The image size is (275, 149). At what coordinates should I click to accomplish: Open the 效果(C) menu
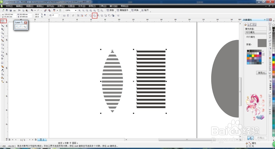(x=61, y=6)
